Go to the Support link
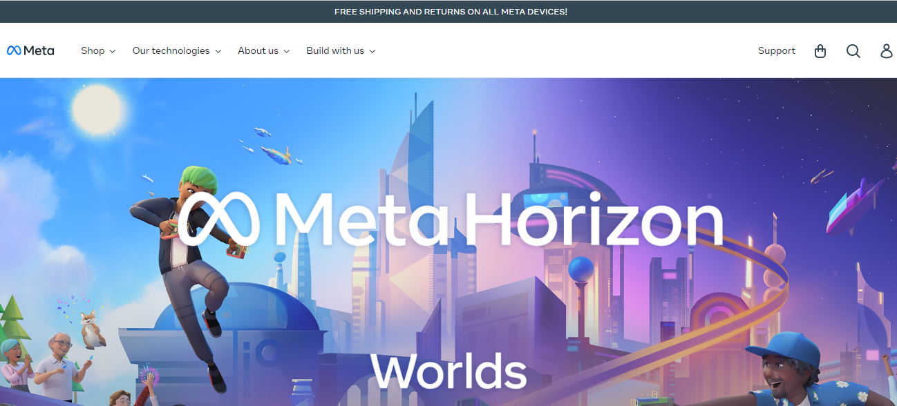Screen dimensions: 897x406 pos(777,50)
